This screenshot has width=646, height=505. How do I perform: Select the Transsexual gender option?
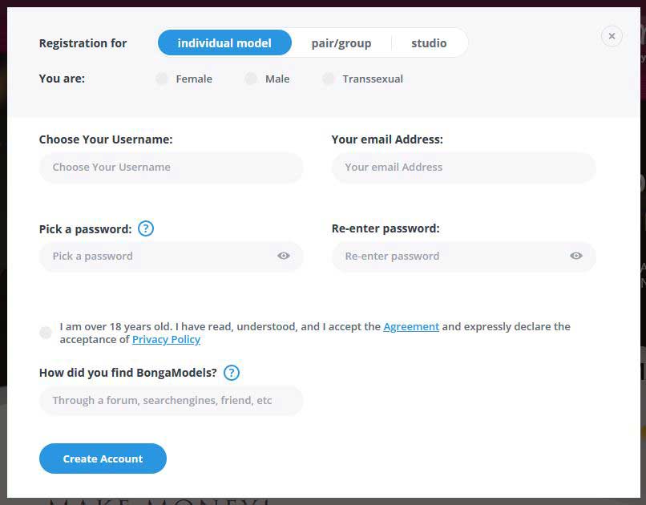coord(328,79)
